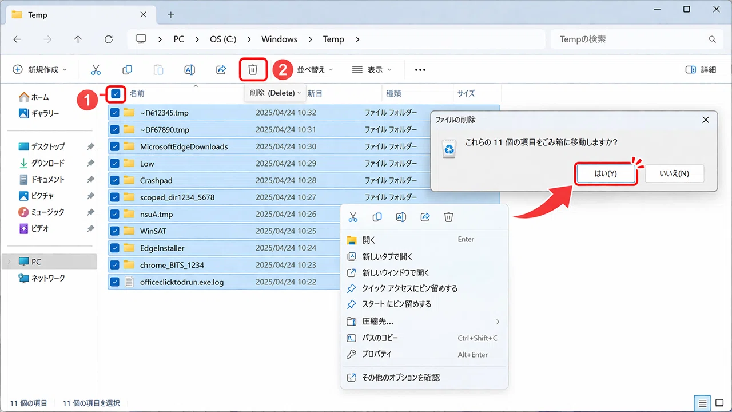The height and width of the screenshot is (412, 732).
Task: Uncheck the chrome_BITS_1234 folder checkbox
Action: [115, 265]
